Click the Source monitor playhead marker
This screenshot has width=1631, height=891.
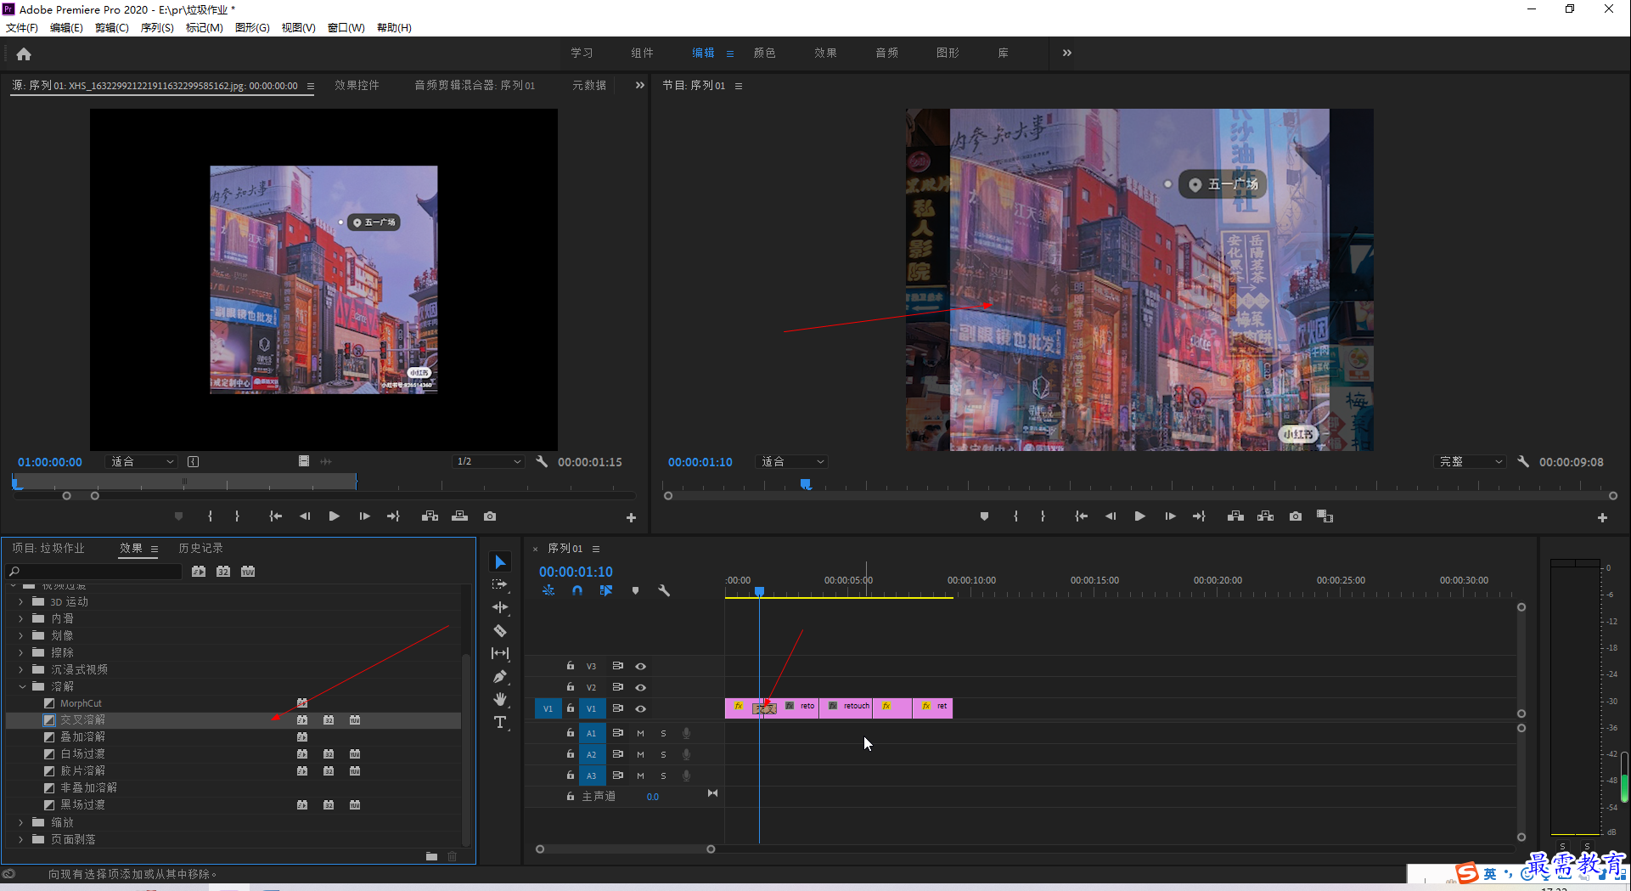point(16,483)
